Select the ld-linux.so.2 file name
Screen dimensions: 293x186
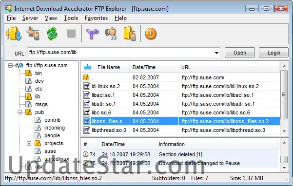pos(106,86)
